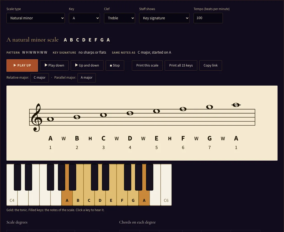Open the Clef dropdown set to Treble
This screenshot has width=284, height=232.
click(x=120, y=18)
